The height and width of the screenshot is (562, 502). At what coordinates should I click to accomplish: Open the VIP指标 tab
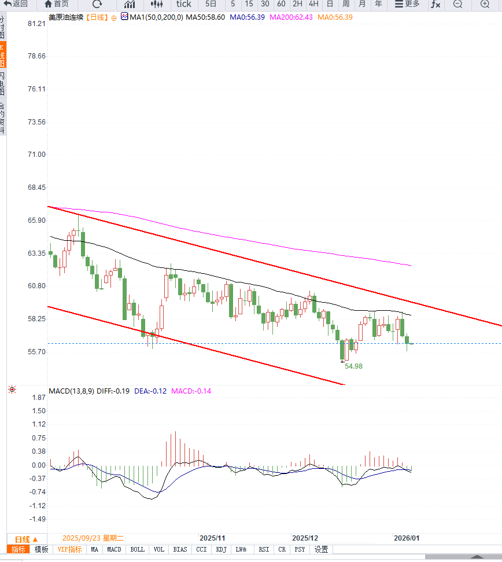coord(70,549)
